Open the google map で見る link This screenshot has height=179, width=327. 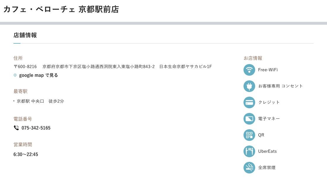(x=38, y=75)
